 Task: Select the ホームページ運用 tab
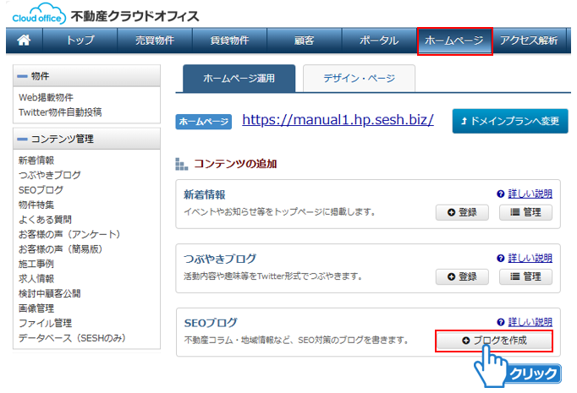(239, 79)
